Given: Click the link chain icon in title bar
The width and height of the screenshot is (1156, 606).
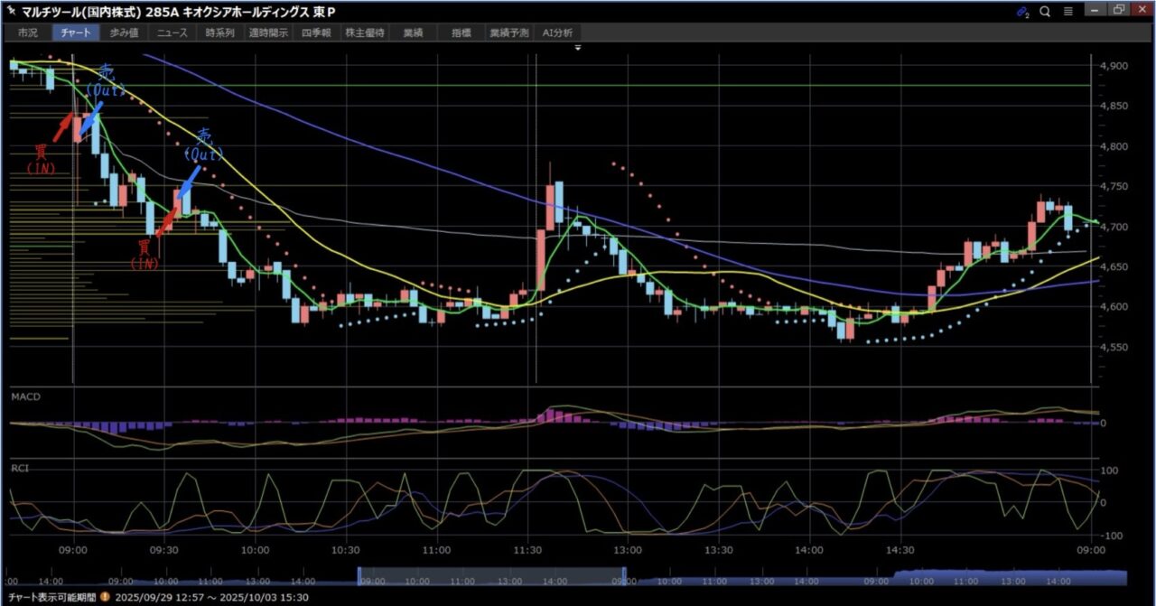Looking at the screenshot, I should (x=1022, y=12).
